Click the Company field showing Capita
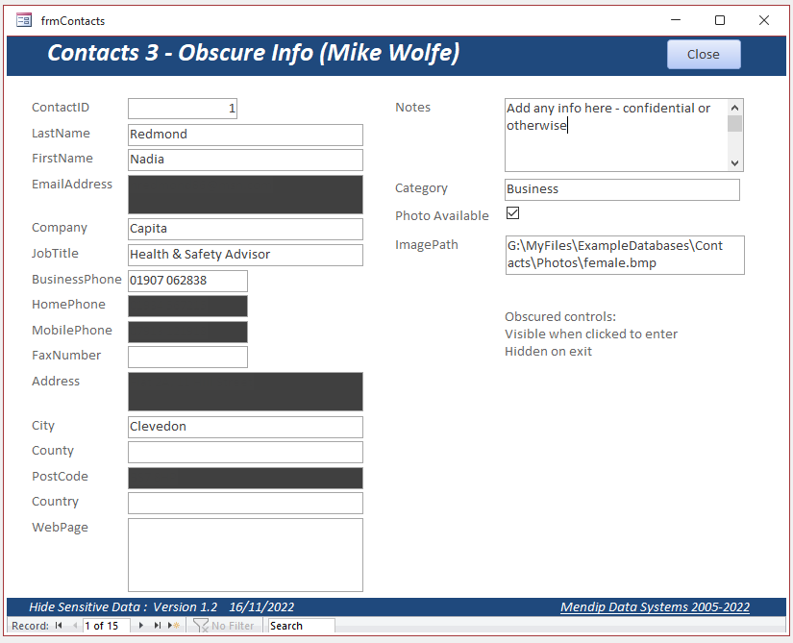The height and width of the screenshot is (643, 793). pos(245,229)
